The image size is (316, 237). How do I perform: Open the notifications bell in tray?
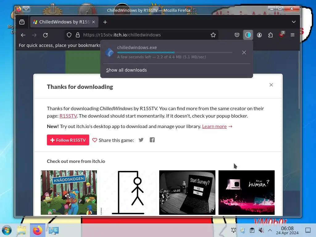[234, 230]
